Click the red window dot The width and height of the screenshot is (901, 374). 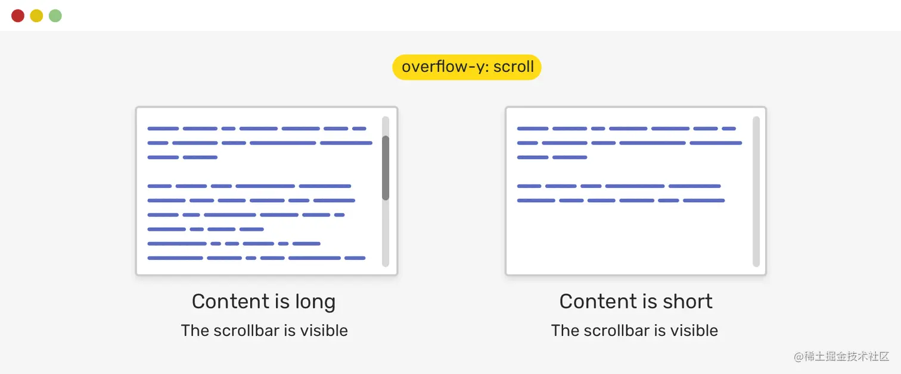[18, 15]
